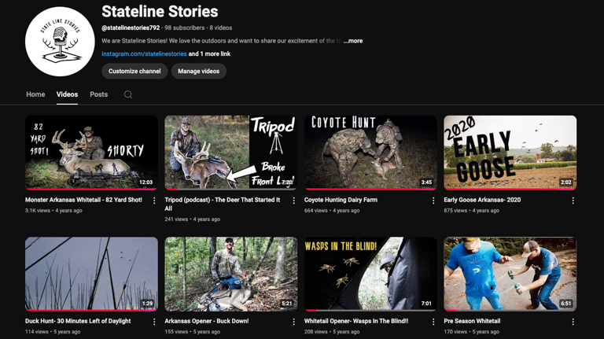
Task: Click the channel description text beginning 'We are Stateline Stories!'
Action: [x=222, y=41]
